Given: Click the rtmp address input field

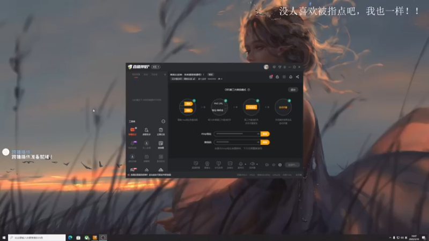Looking at the screenshot, I should tap(237, 134).
